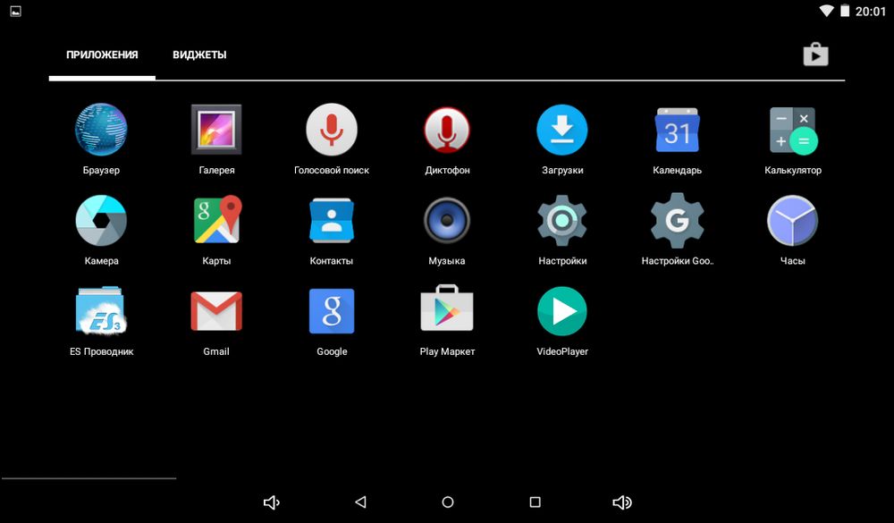Image resolution: width=894 pixels, height=523 pixels.
Task: Open the Карты maps icon
Action: tap(217, 220)
